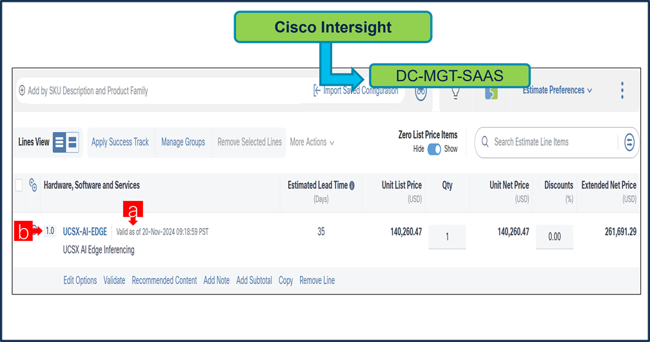Image resolution: width=650 pixels, height=342 pixels.
Task: Open the UCSX-AI-EDGE product link
Action: tap(84, 231)
